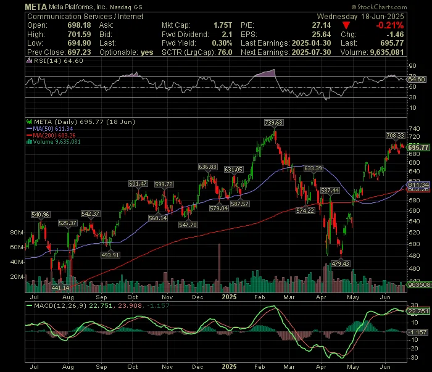Click the 574.22 low annotation
432x372 pixels.
(x=305, y=211)
